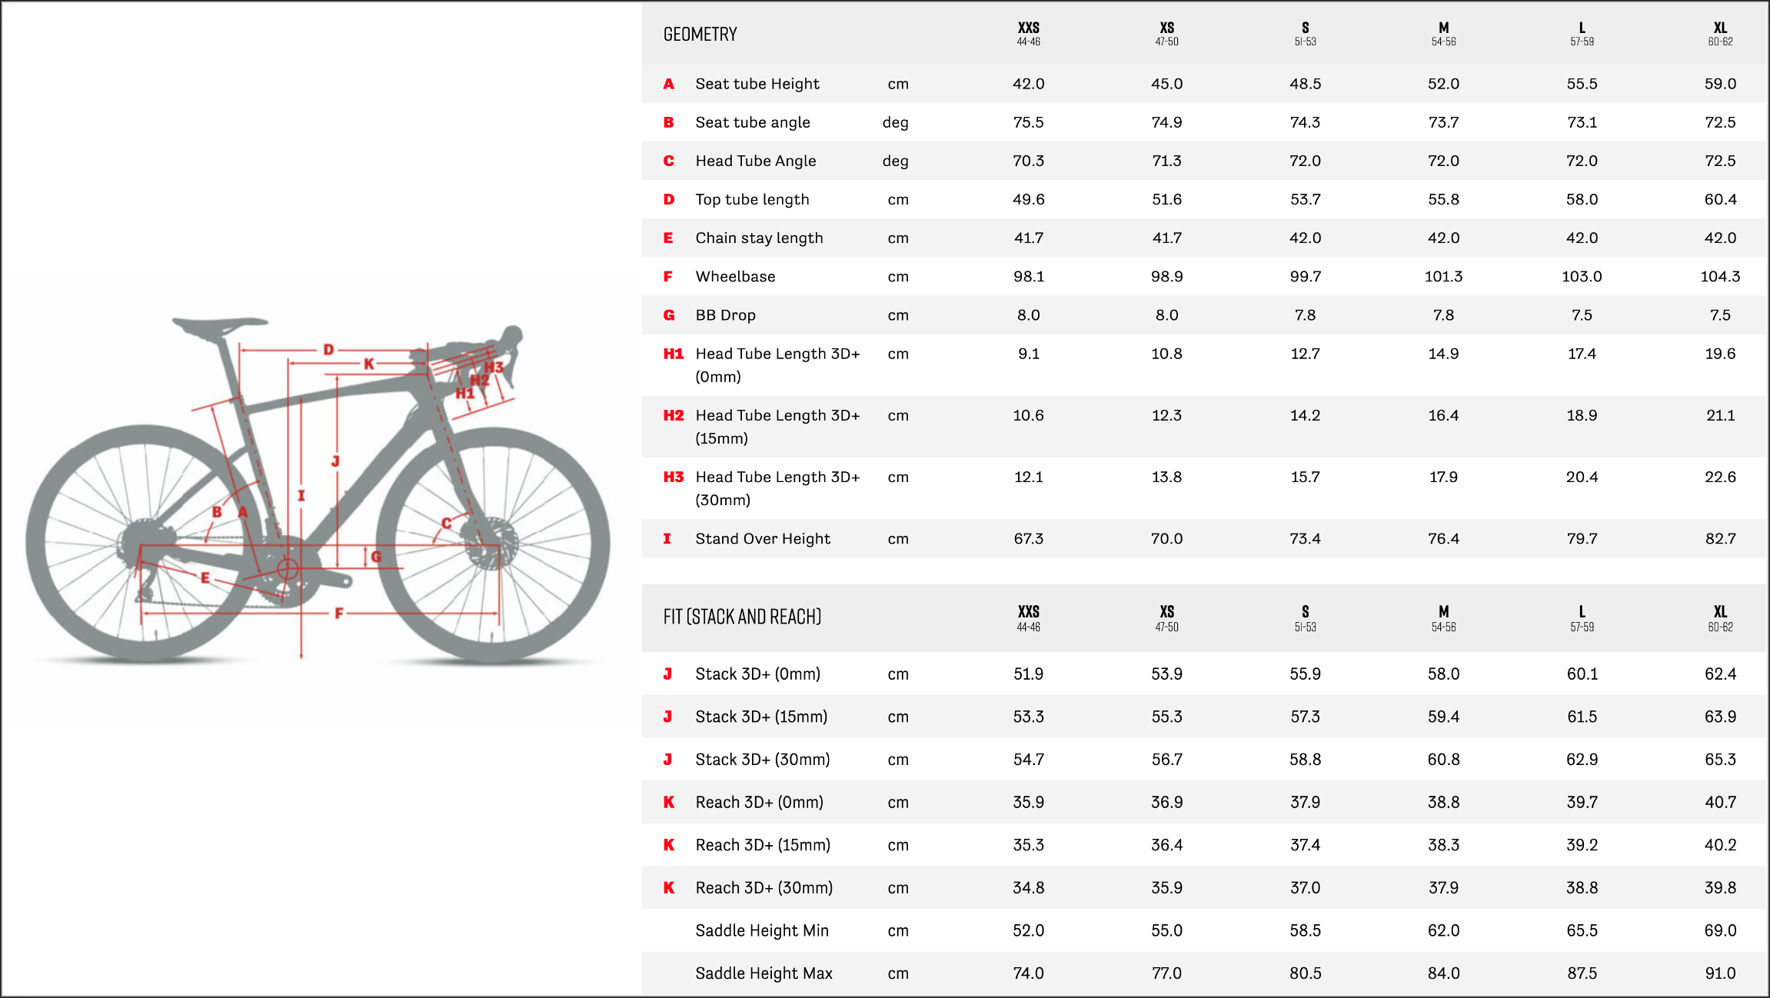Click the D top tube label on the bike diagram
The height and width of the screenshot is (998, 1770).
(x=328, y=350)
